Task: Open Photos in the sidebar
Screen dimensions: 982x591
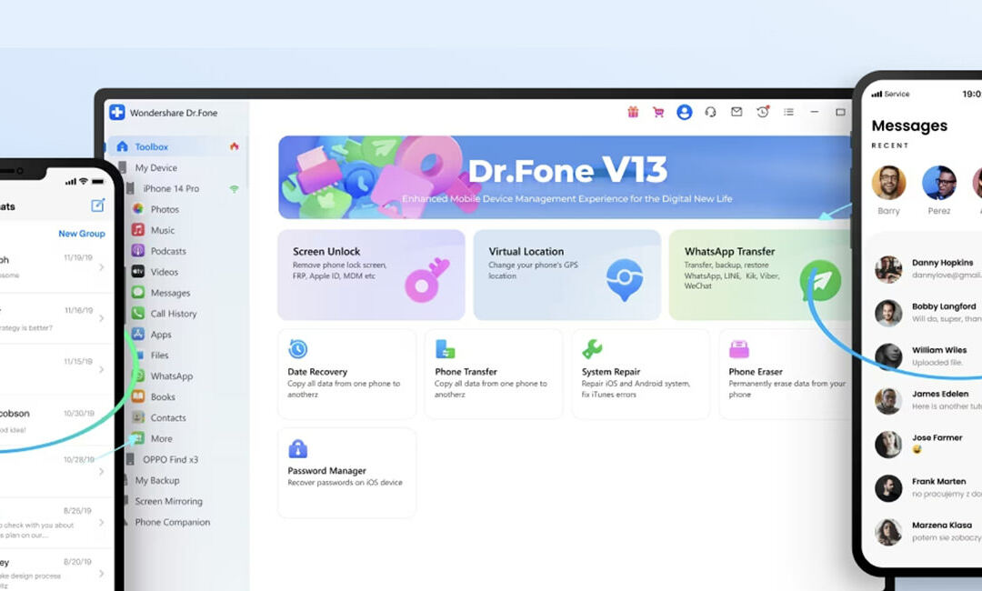Action: coord(164,209)
